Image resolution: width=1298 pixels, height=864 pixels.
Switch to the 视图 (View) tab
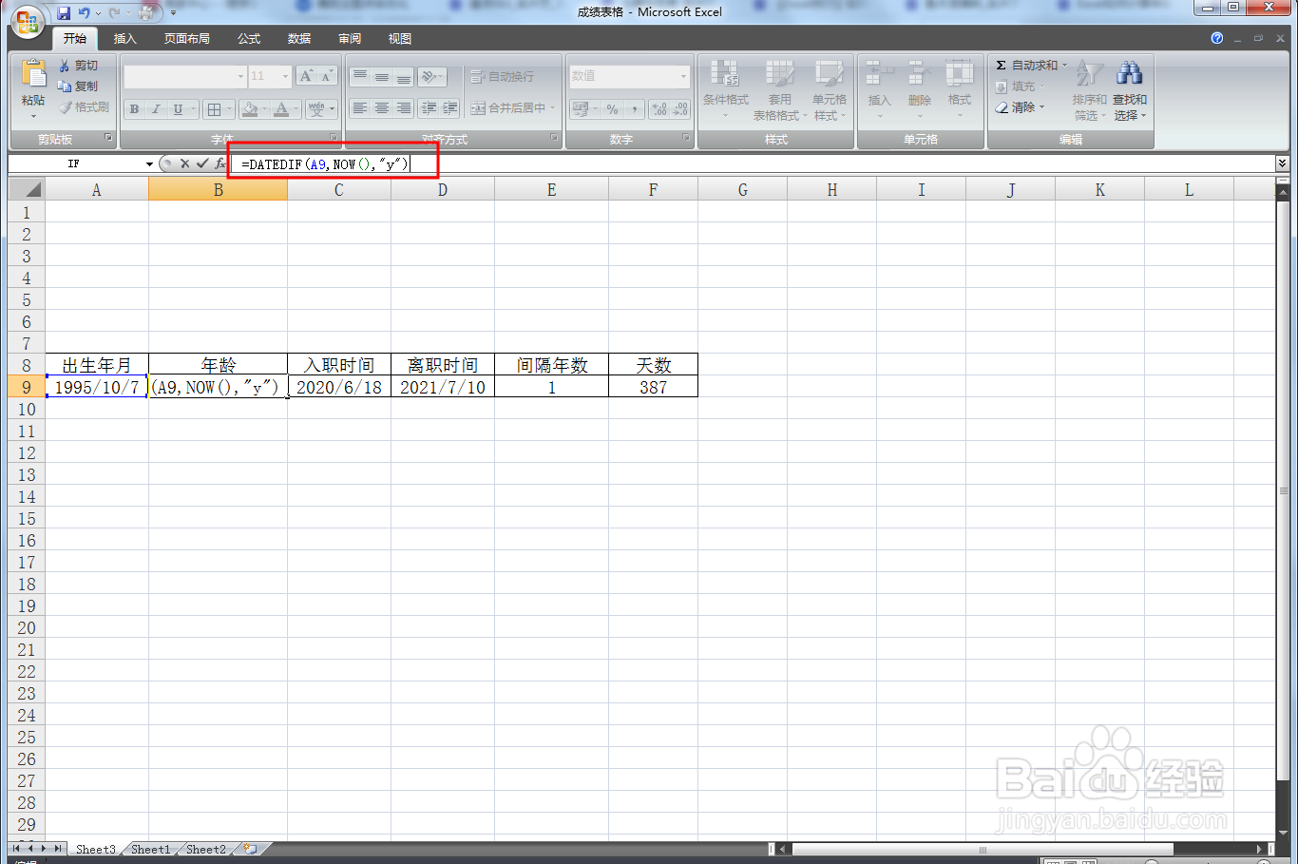(x=400, y=39)
